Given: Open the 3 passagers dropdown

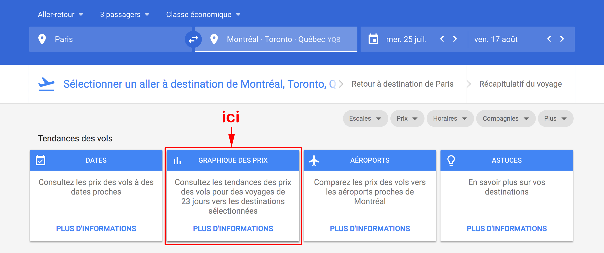Looking at the screenshot, I should [x=124, y=15].
